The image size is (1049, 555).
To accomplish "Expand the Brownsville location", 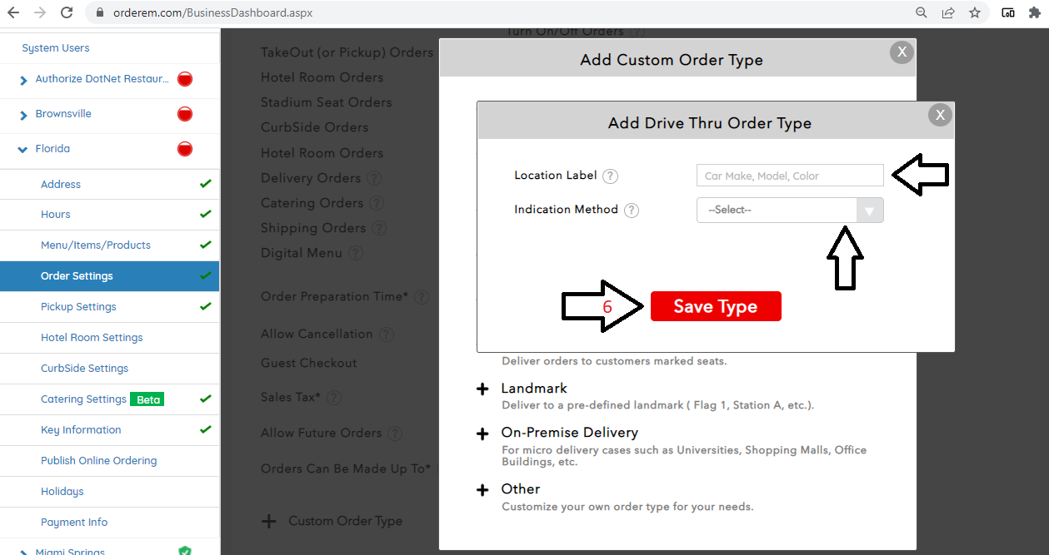I will tap(23, 115).
